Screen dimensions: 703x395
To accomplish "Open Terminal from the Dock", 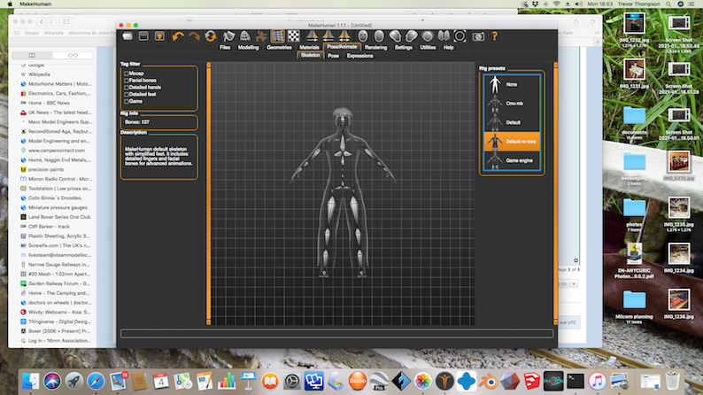I will pos(576,382).
